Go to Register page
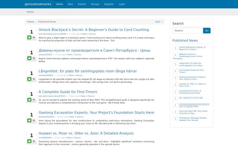Viewport: 238px width, 148px height. click(x=109, y=4)
